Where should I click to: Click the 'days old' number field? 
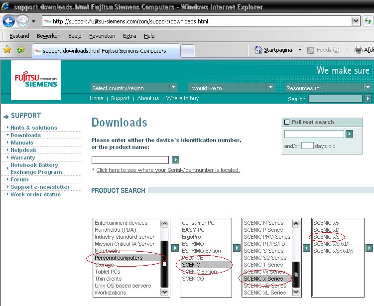(307, 146)
